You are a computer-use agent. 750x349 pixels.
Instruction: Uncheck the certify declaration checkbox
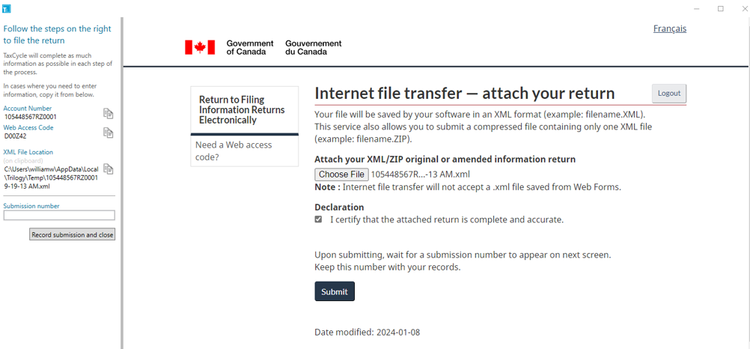pos(318,219)
